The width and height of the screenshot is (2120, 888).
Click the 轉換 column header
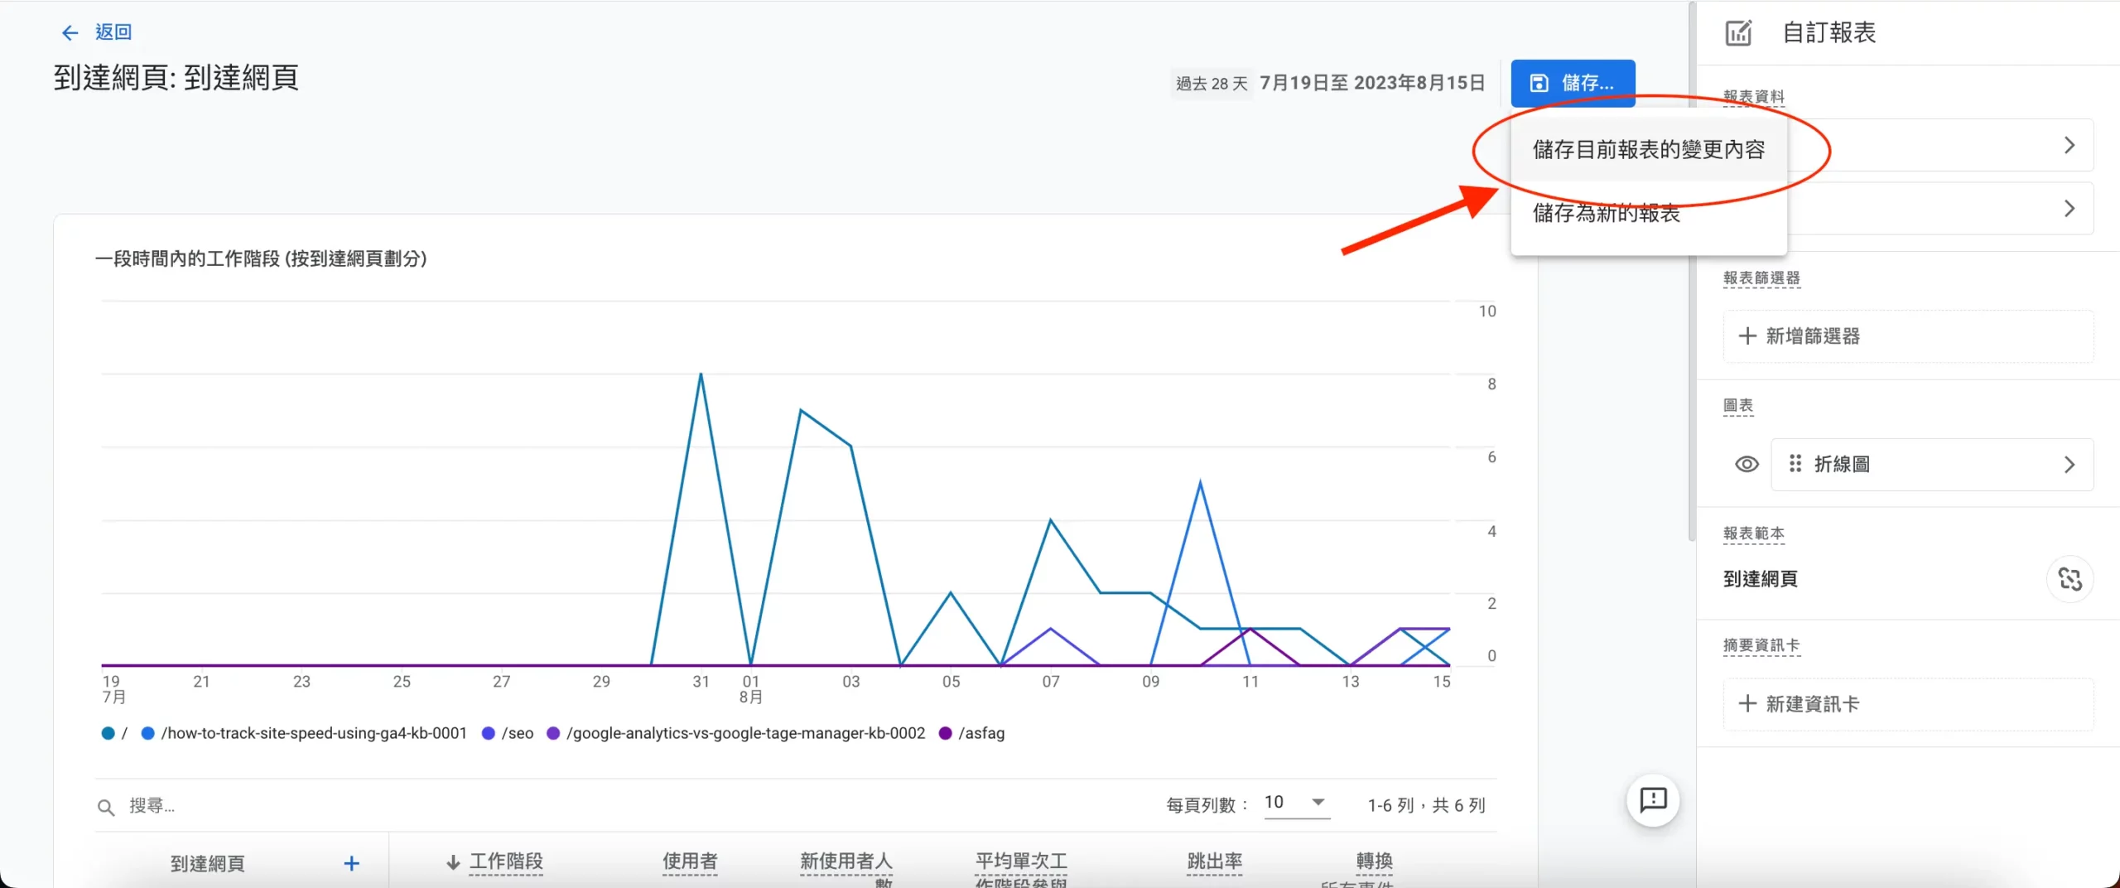1374,861
